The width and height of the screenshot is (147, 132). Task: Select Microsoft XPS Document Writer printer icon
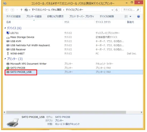[8, 64]
